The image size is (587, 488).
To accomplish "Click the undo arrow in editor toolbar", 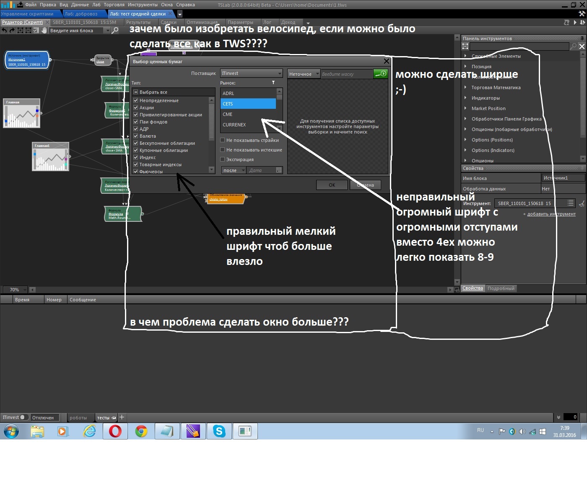I will tap(4, 31).
